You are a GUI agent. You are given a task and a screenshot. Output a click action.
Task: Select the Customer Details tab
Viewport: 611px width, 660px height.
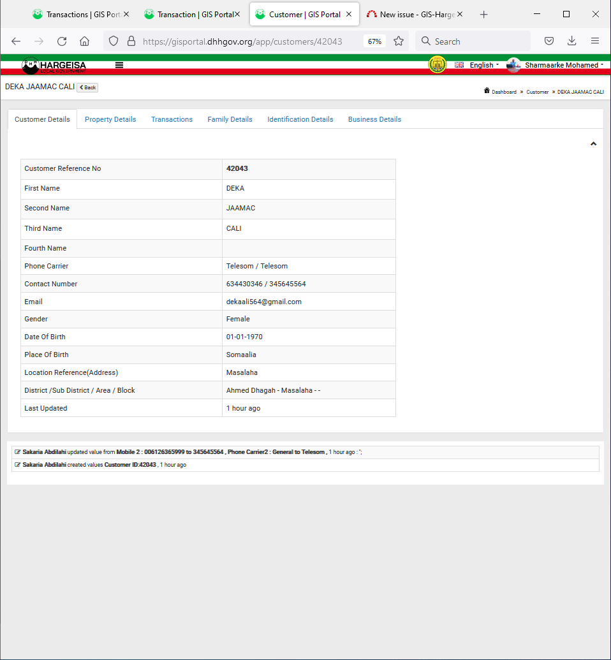click(x=42, y=119)
